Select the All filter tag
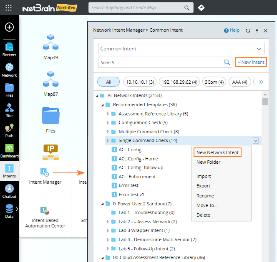277x262 pixels. click(x=108, y=82)
